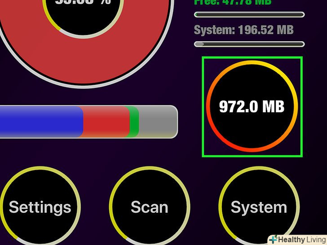
Task: Tap the Settings circle button
Action: tap(40, 207)
